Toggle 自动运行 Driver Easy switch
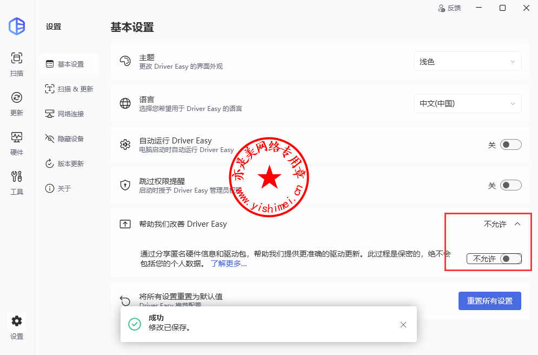The width and height of the screenshot is (538, 355). pos(510,144)
